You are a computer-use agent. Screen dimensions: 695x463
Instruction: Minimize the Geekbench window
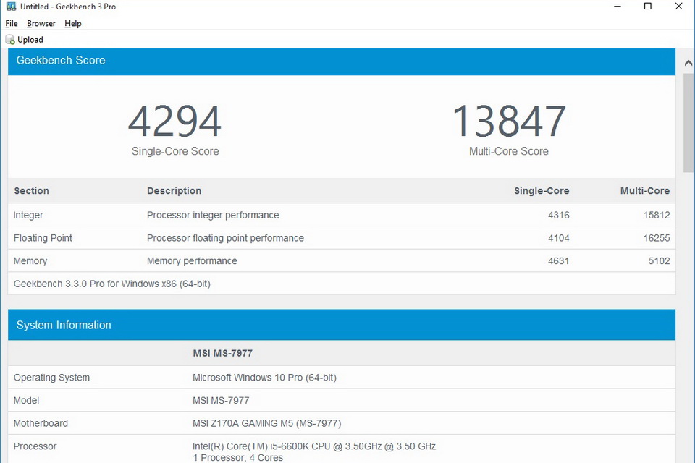(616, 7)
